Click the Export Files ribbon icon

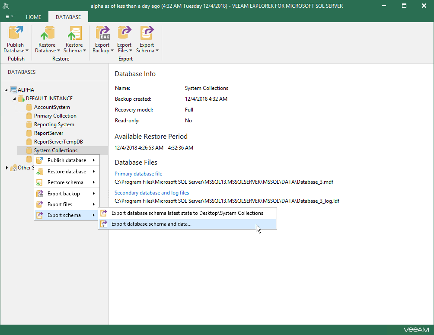(124, 33)
